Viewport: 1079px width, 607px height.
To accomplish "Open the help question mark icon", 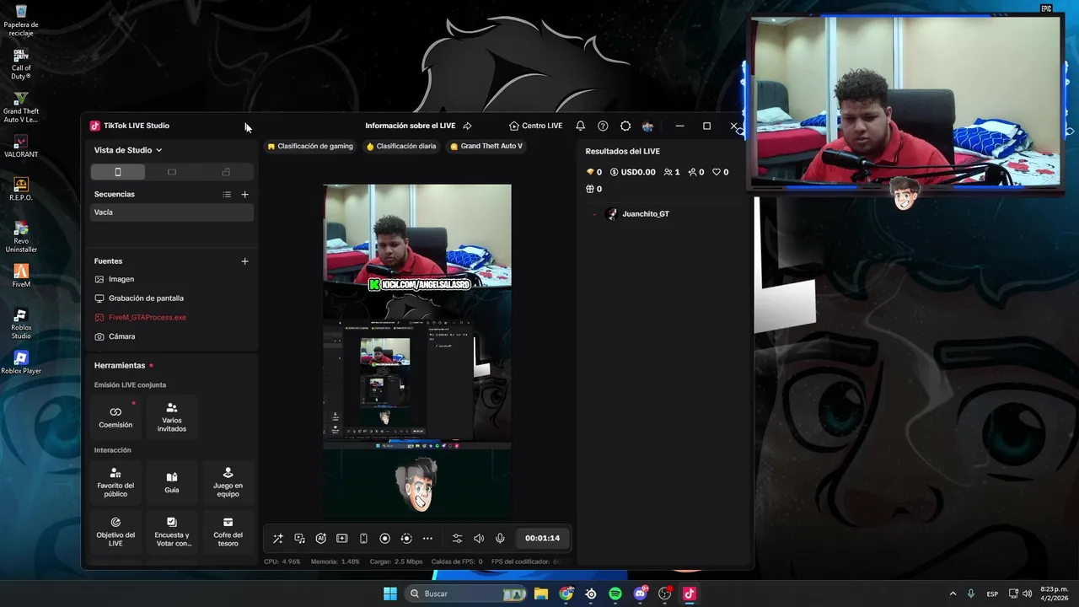I will 603,126.
